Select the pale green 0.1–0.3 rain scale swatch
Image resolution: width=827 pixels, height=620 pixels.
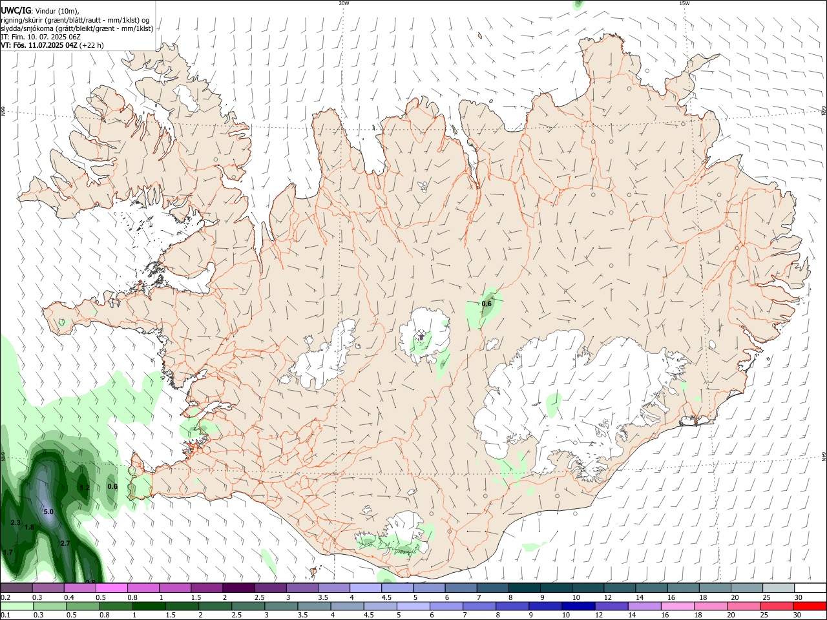17,606
